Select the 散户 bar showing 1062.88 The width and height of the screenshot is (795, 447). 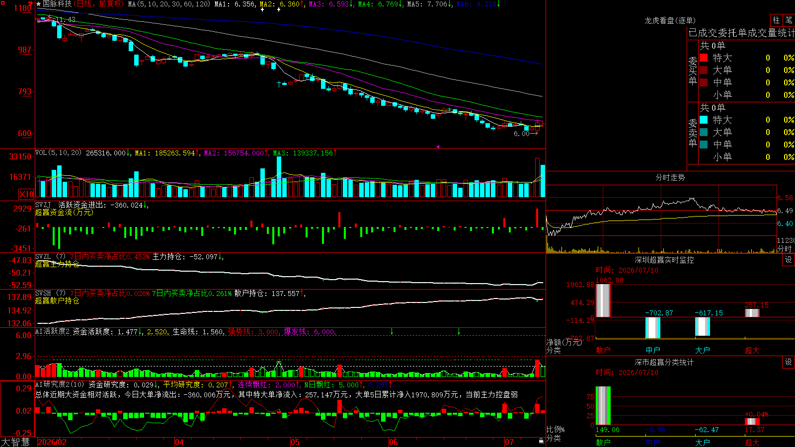point(603,300)
